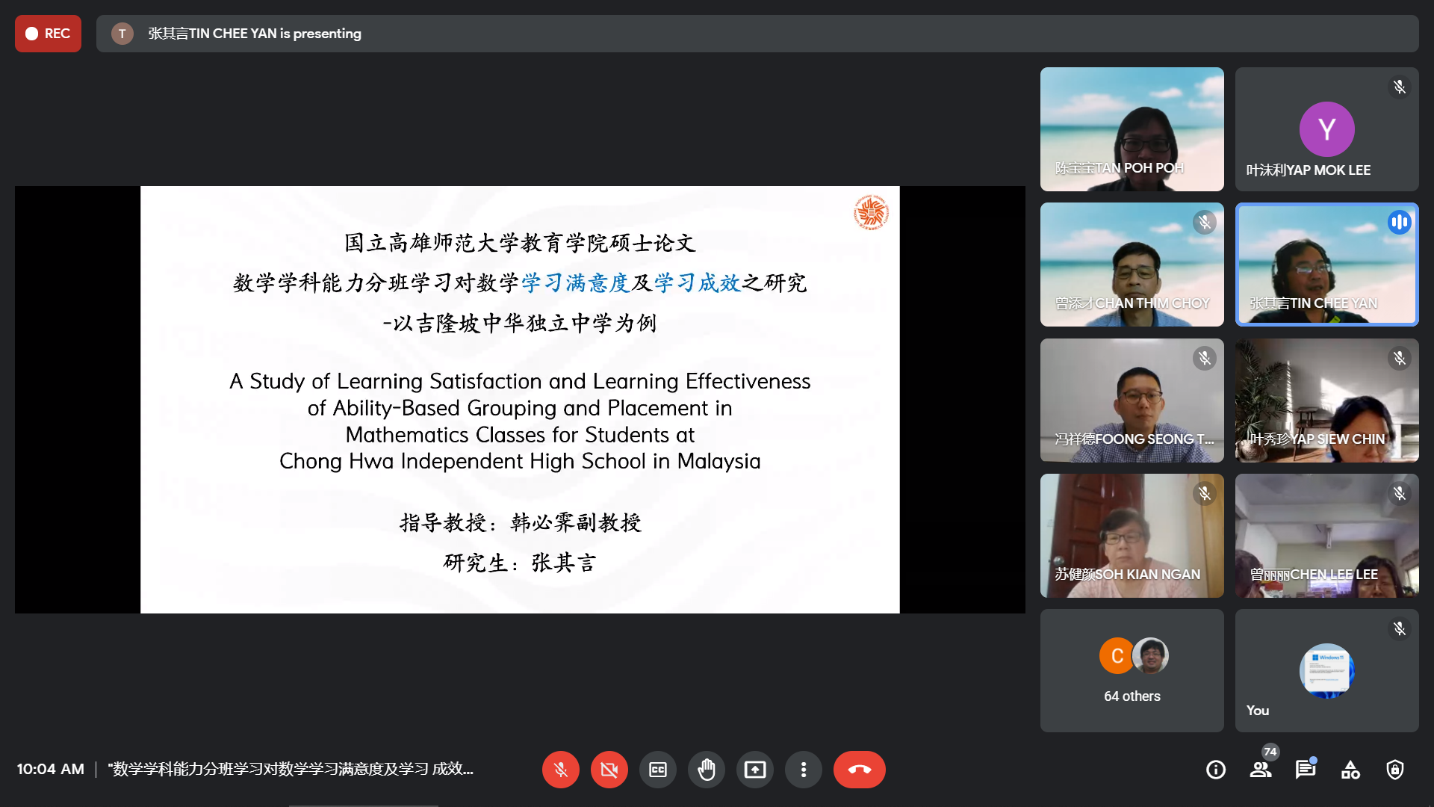Select the TIN CHEE YAN speaker tile
The width and height of the screenshot is (1434, 807).
tap(1326, 265)
